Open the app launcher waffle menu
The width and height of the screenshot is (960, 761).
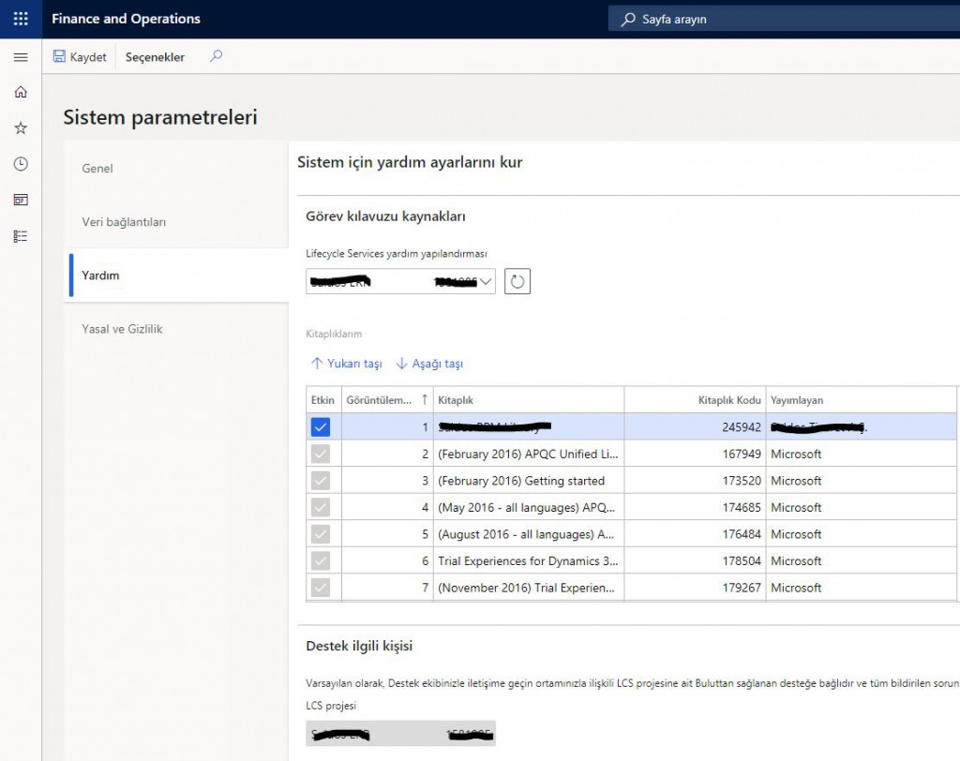(21, 19)
